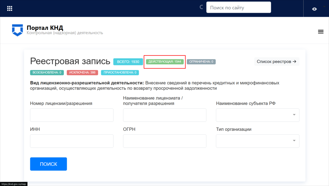Screen dimensions: 329x186
Task: Click the ИНН input field
Action: point(72,141)
